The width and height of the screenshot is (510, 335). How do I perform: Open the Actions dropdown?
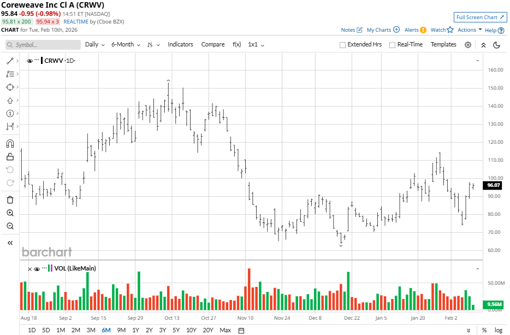pos(470,30)
